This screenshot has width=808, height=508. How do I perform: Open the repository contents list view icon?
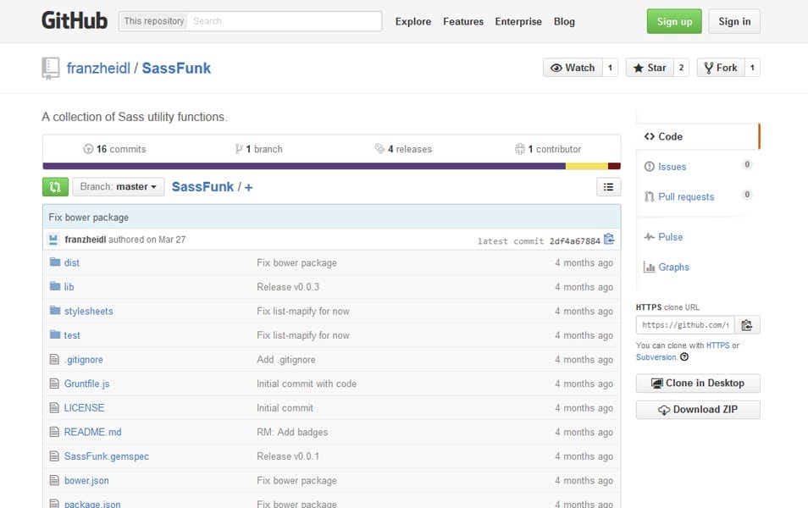pyautogui.click(x=608, y=186)
